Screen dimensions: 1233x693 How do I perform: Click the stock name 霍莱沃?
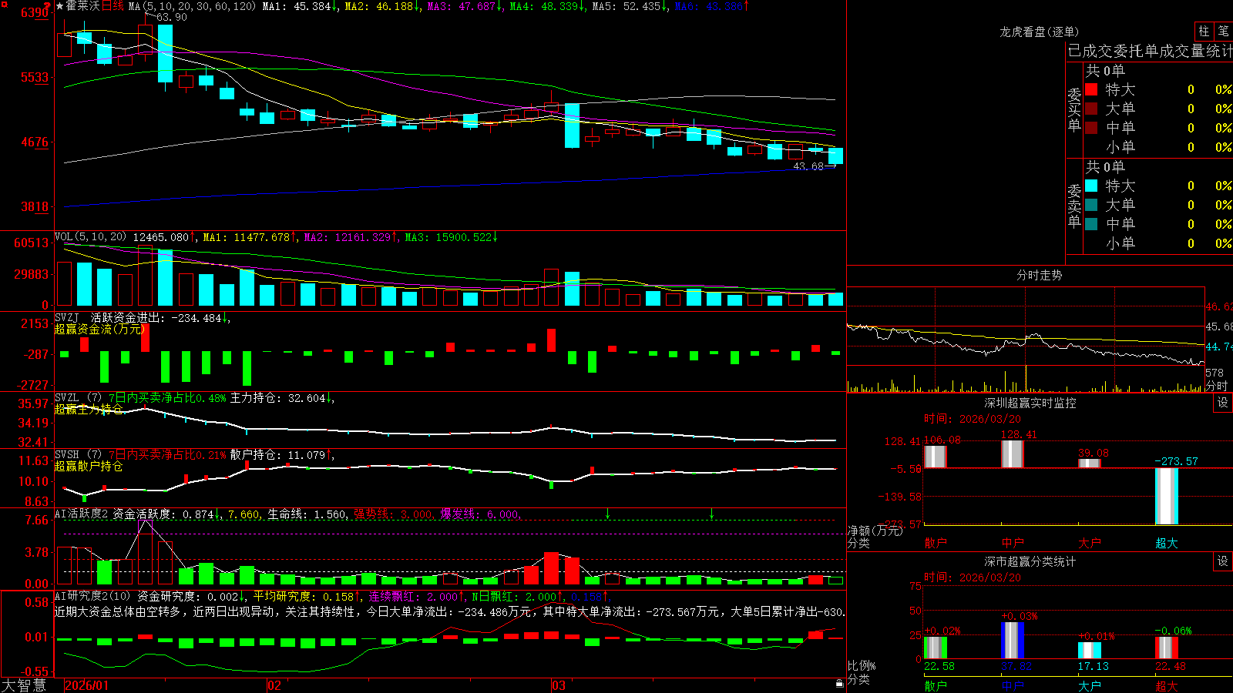pyautogui.click(x=83, y=6)
